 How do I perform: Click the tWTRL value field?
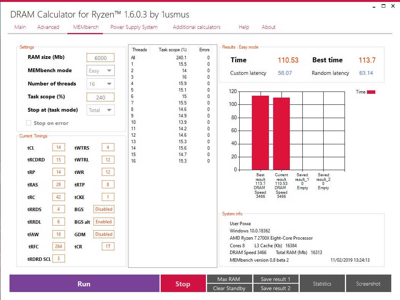[x=108, y=159]
